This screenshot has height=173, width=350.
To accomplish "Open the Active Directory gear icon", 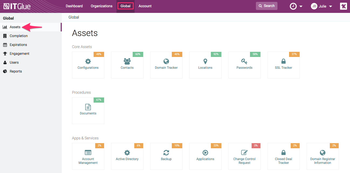I will tap(127, 153).
